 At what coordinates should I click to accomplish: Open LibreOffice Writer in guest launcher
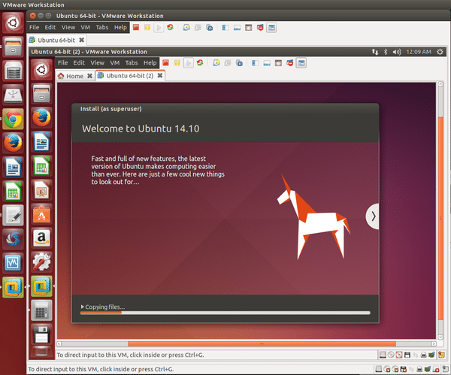[x=41, y=142]
